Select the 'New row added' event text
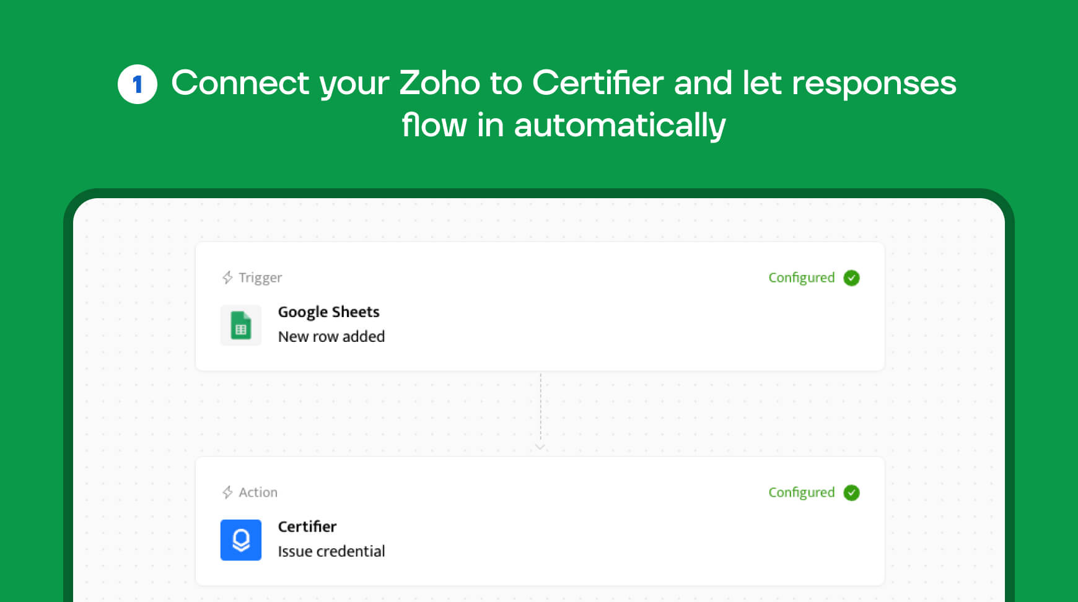This screenshot has height=602, width=1078. (x=331, y=336)
